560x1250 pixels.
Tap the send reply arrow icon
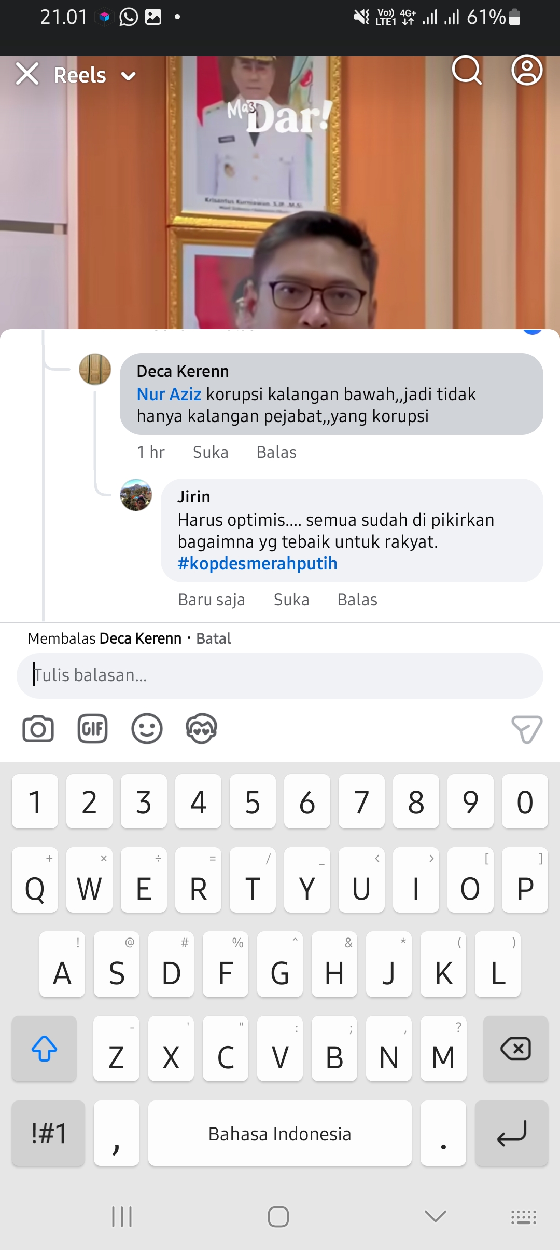point(527,729)
